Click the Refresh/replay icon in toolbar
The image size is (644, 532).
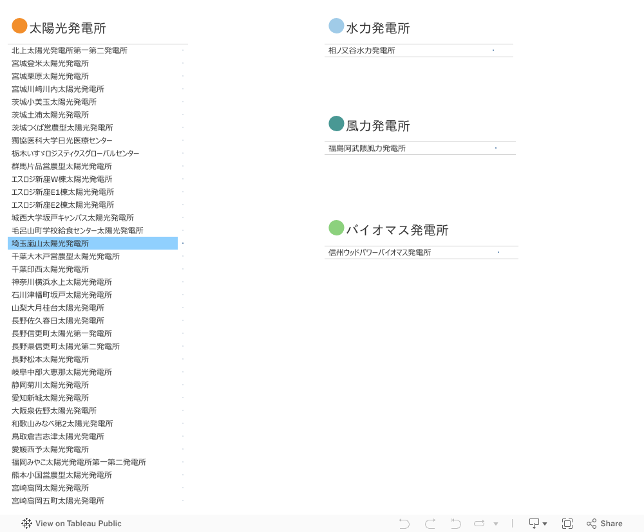479,524
